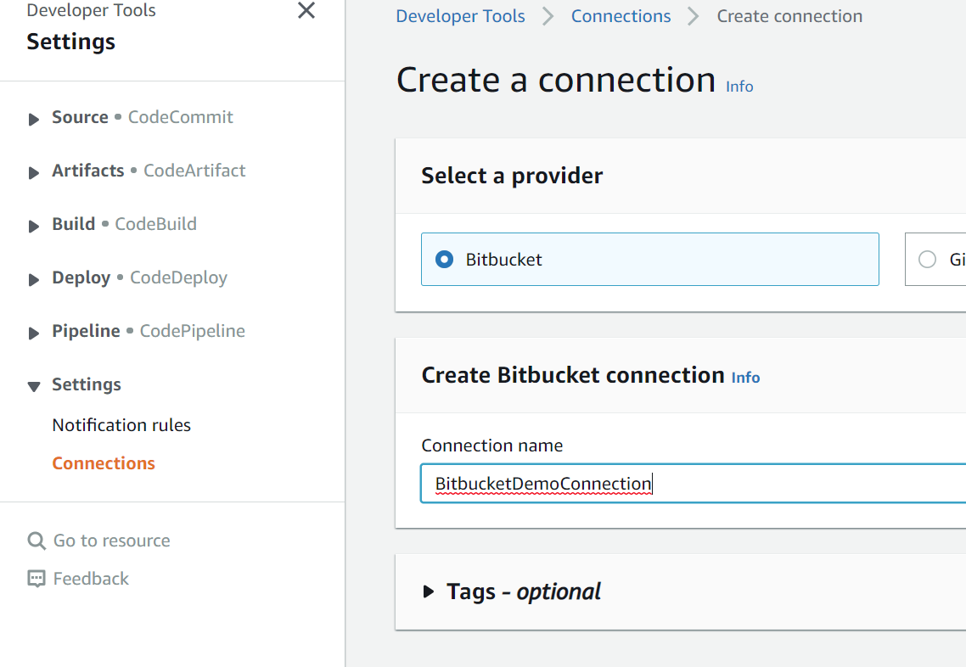Select the Bitbucket provider radio button

pos(444,260)
